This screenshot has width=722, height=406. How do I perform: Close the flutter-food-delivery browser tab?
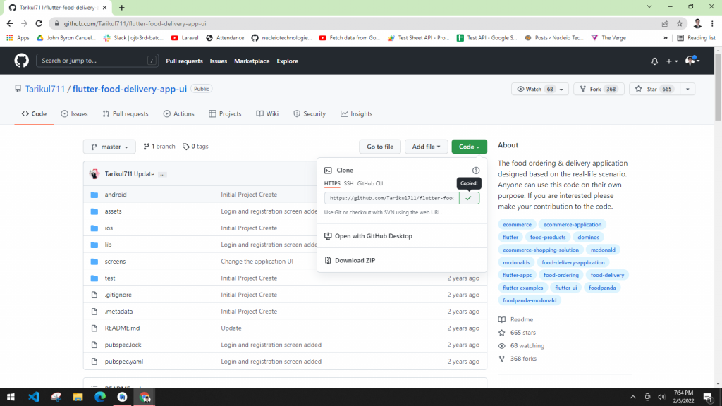[105, 7]
